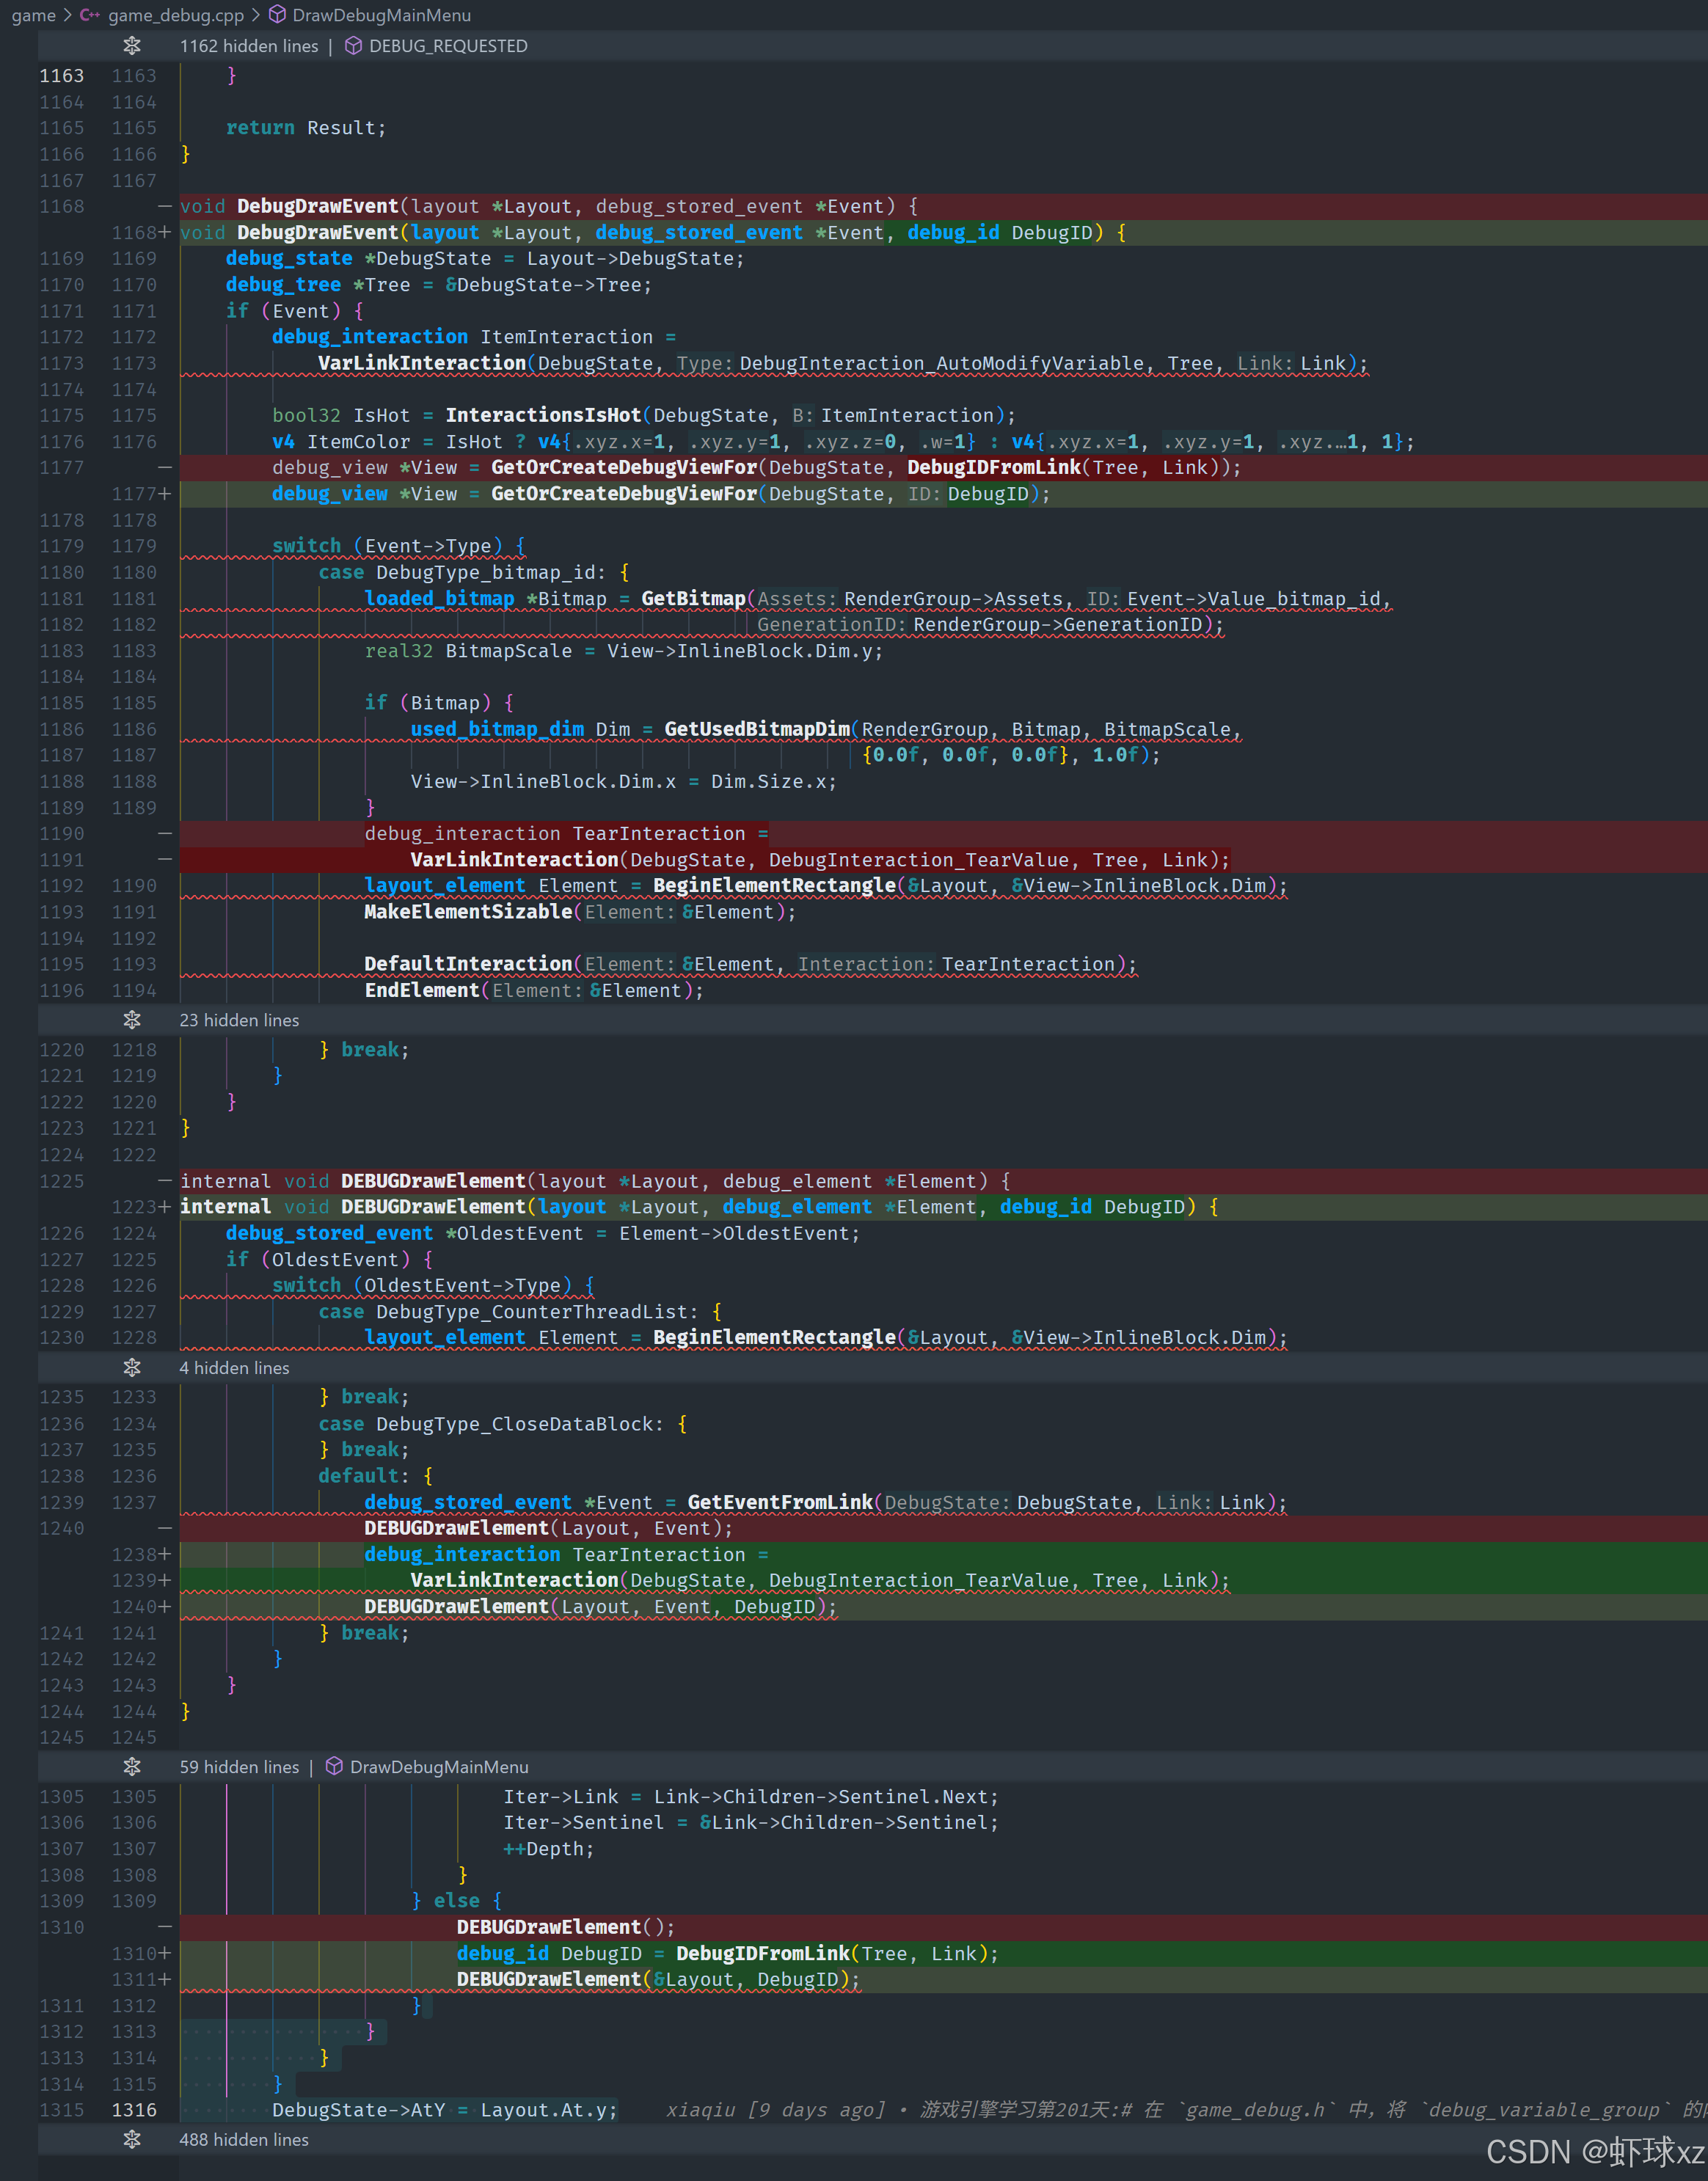Click unfold icon beside 4 hidden lines
Screen dimensions: 1708x2181
point(132,1367)
